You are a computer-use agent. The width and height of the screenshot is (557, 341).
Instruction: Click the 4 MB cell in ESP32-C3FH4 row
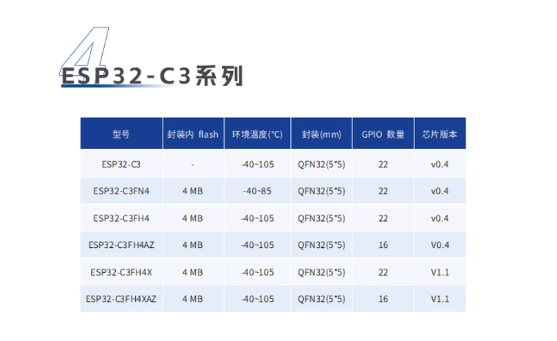click(192, 218)
